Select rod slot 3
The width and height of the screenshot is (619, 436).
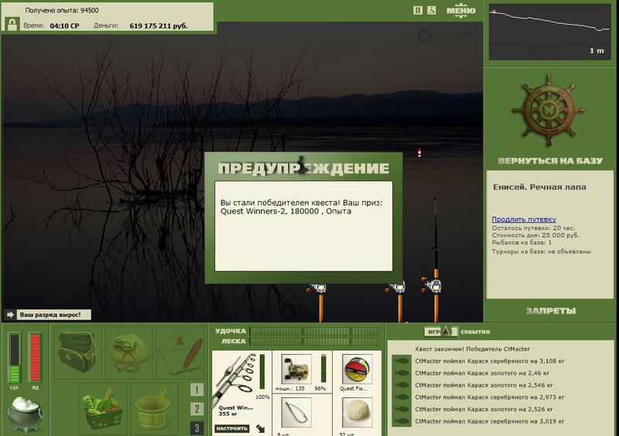(197, 427)
